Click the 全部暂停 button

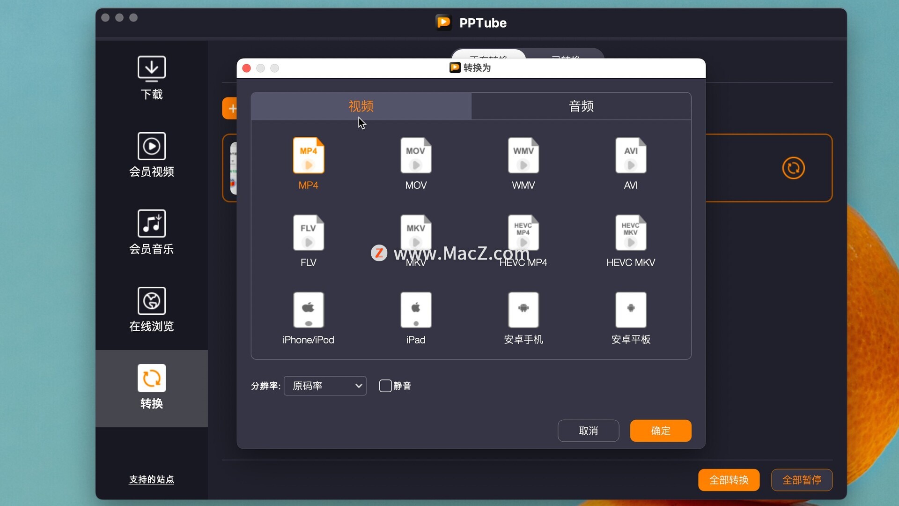pyautogui.click(x=802, y=480)
